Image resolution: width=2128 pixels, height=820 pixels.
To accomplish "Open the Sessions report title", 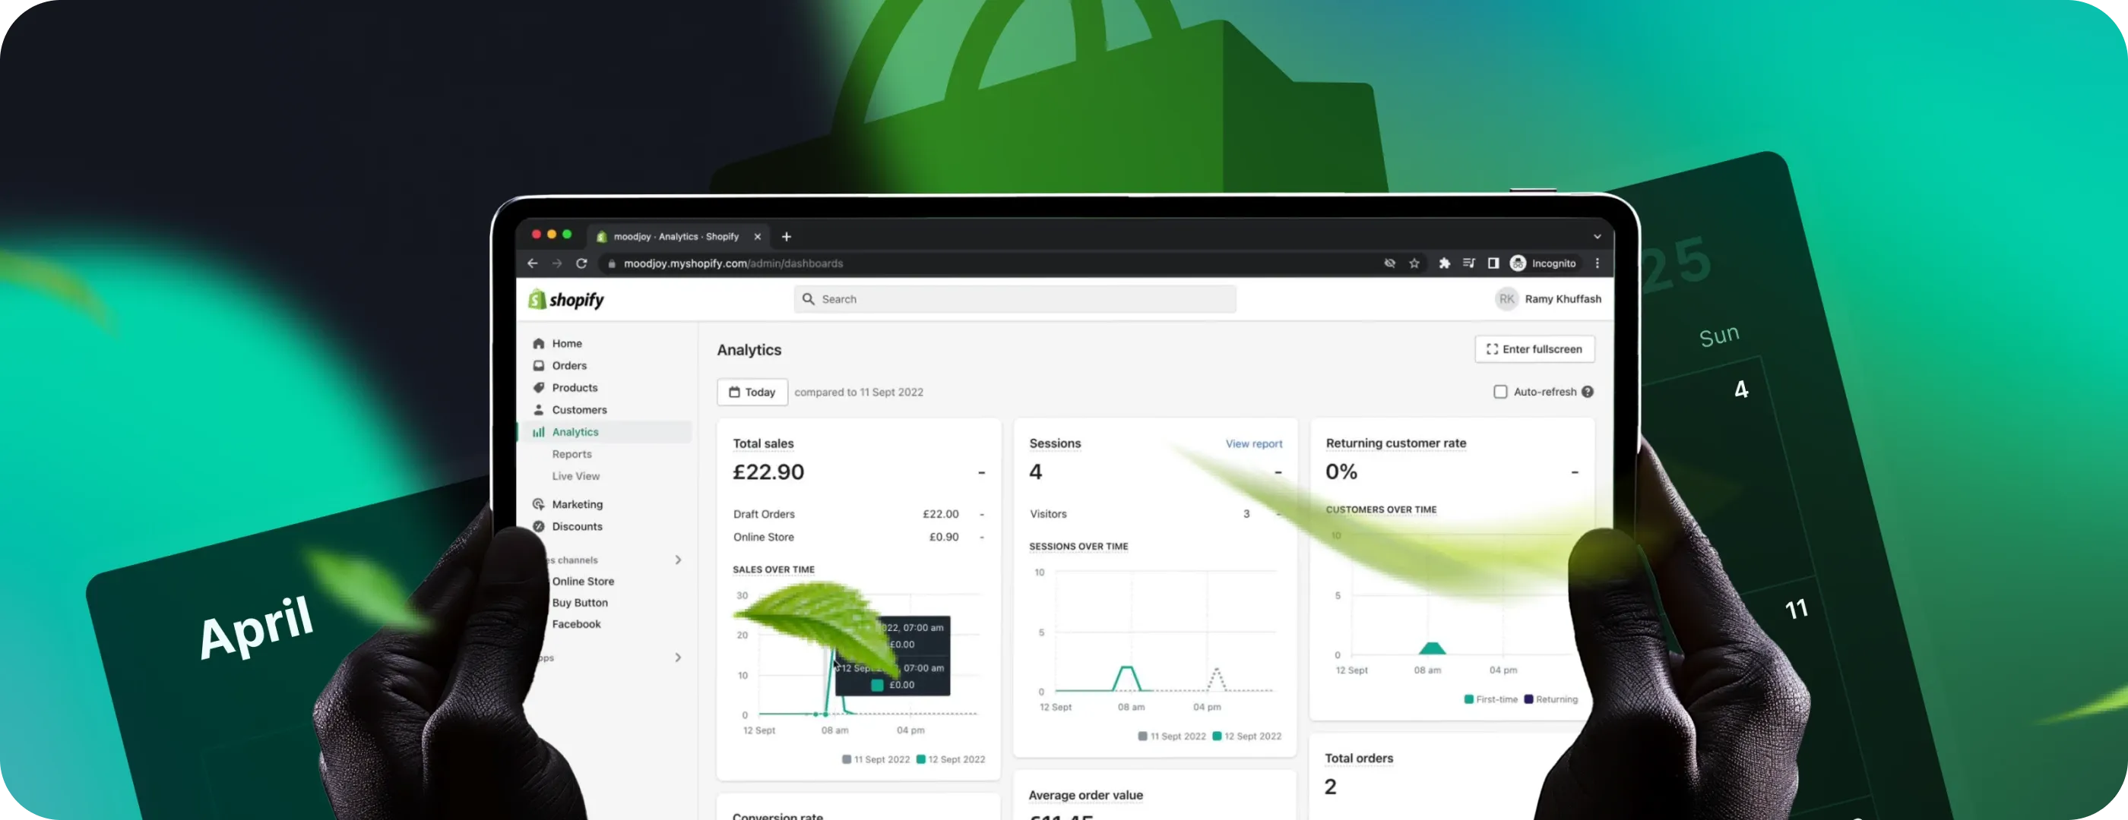I will tap(1055, 444).
